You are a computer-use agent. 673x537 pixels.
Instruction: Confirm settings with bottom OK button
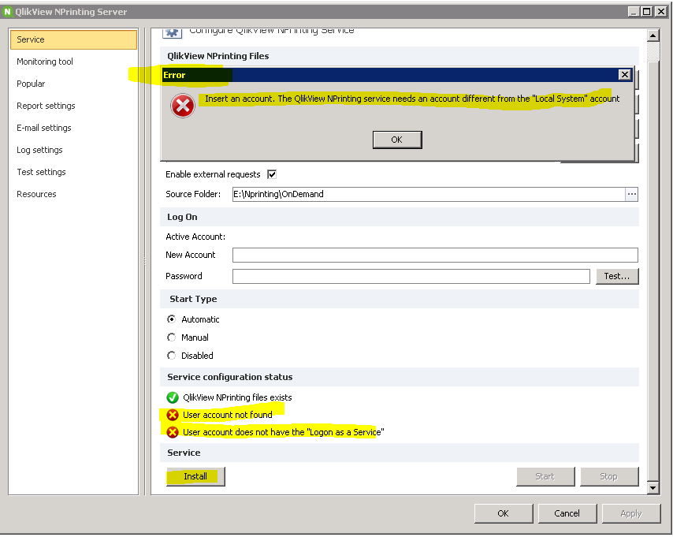504,513
